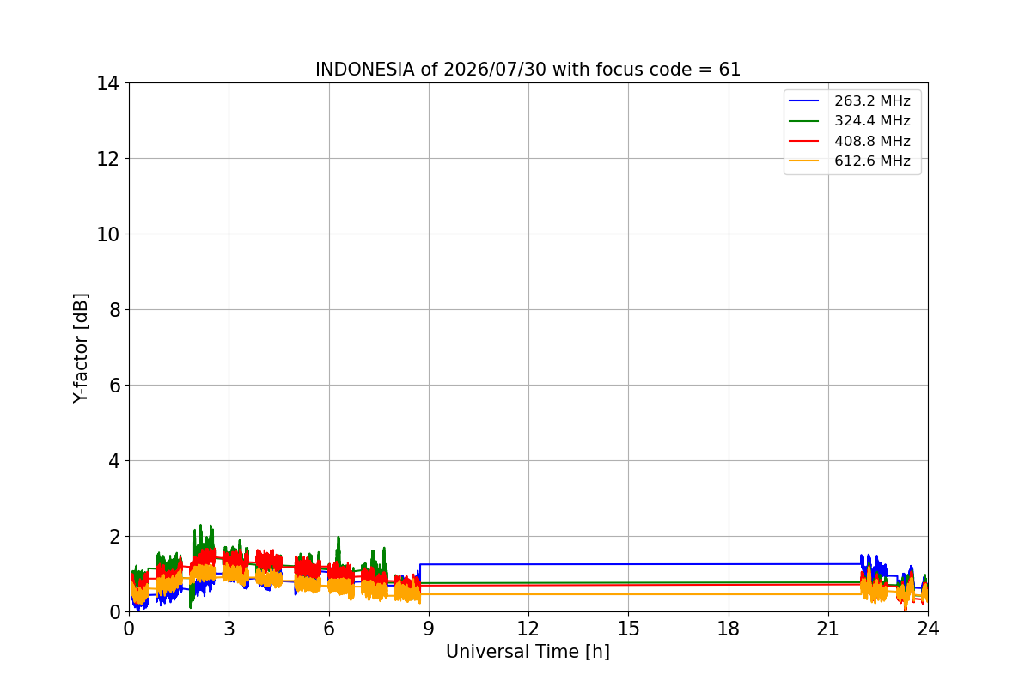Image resolution: width=1031 pixels, height=687 pixels.
Task: Click the x-axis tick label 3
Action: coord(229,628)
